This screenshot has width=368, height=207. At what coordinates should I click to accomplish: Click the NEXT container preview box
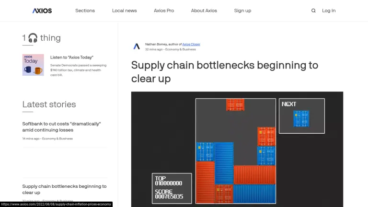click(301, 116)
